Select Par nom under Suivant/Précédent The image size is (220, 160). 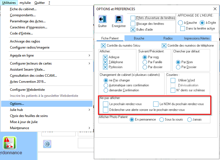coord(145,57)
